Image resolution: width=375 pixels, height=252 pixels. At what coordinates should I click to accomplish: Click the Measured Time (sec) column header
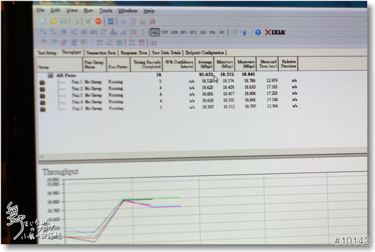click(x=267, y=64)
